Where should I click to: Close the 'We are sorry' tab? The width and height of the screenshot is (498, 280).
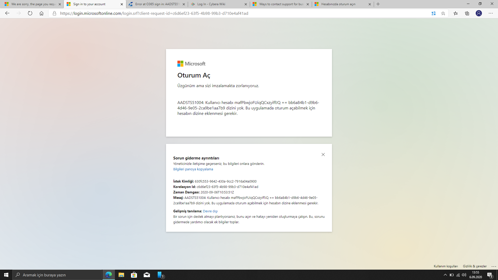point(60,4)
